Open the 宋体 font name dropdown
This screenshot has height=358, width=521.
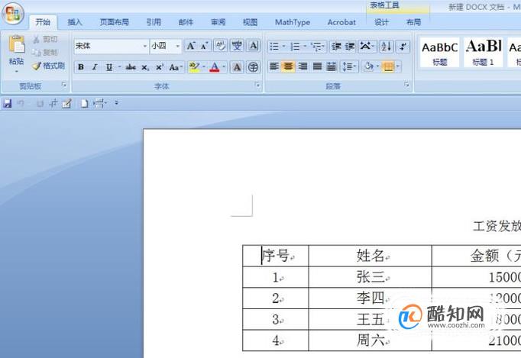(145, 46)
